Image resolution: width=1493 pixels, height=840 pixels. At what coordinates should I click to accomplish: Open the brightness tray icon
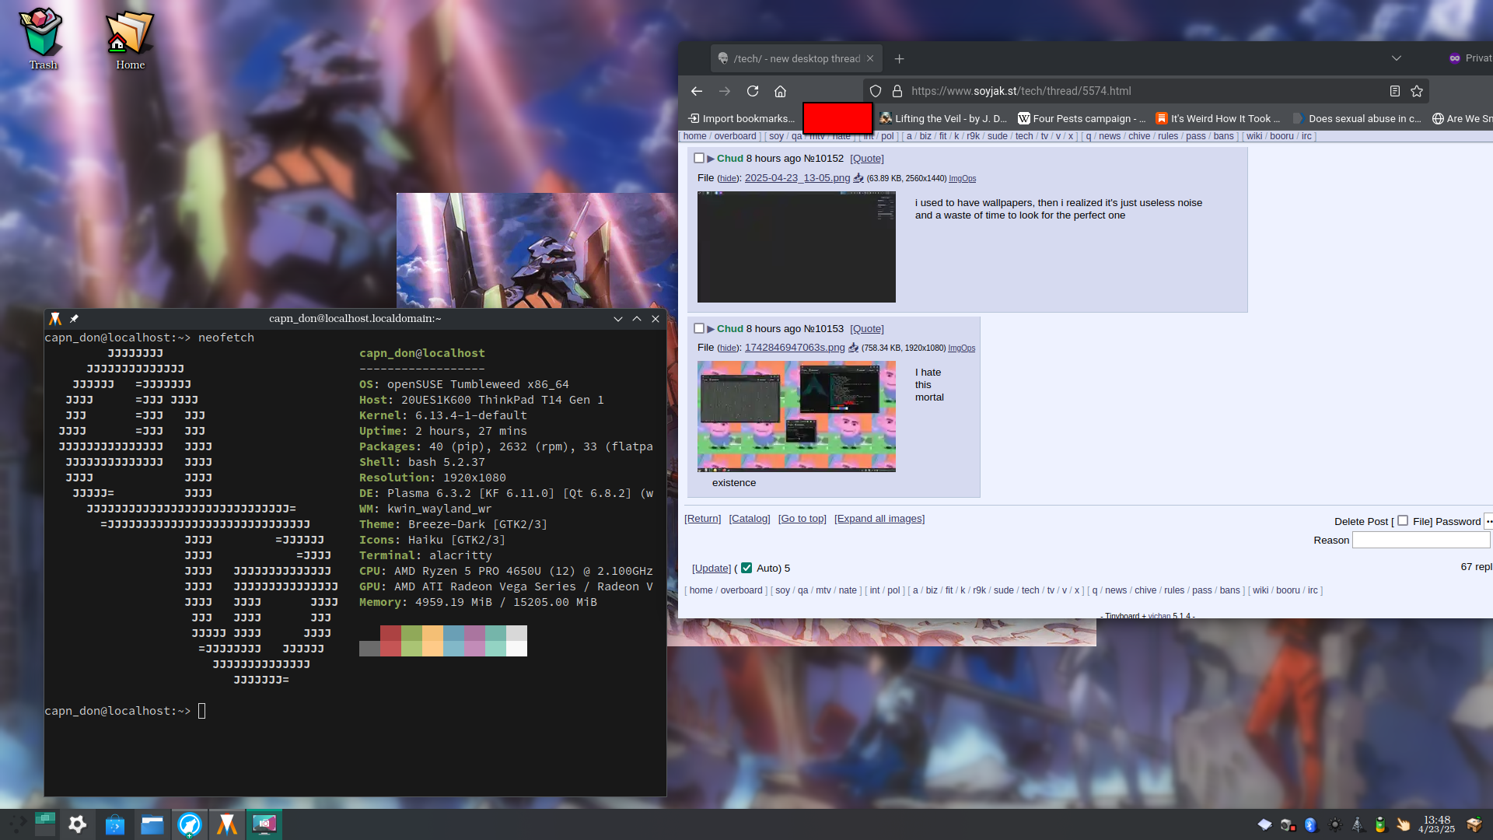coord(1334,824)
